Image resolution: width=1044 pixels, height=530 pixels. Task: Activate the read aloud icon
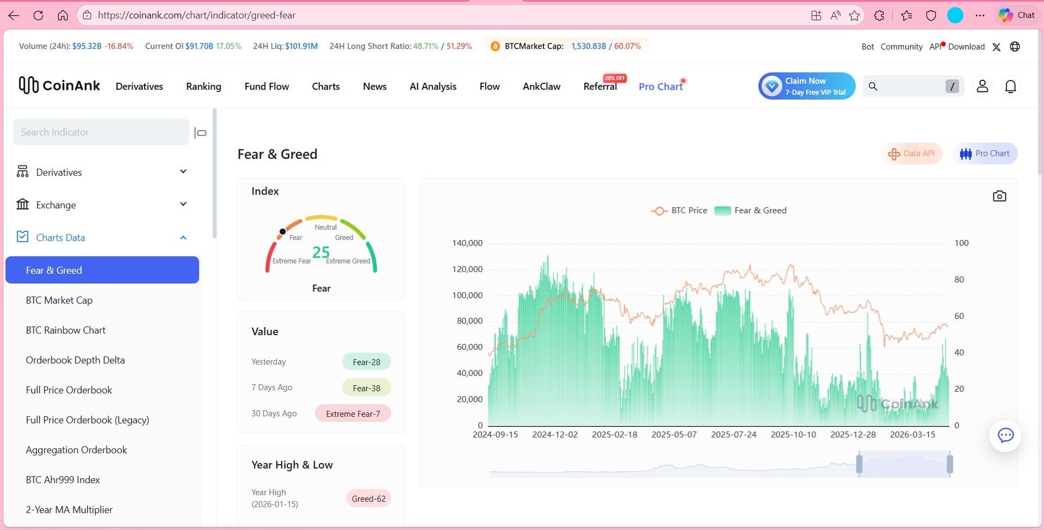(x=836, y=15)
